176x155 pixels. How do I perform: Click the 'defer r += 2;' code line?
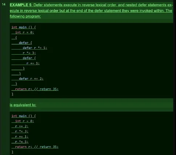(31, 78)
